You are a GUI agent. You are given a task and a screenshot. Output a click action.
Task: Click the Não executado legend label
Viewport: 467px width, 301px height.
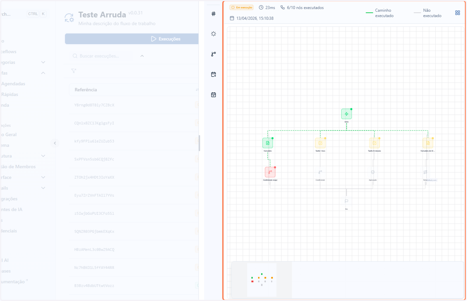pos(432,13)
